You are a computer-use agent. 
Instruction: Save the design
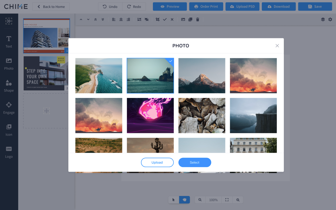coord(315,6)
